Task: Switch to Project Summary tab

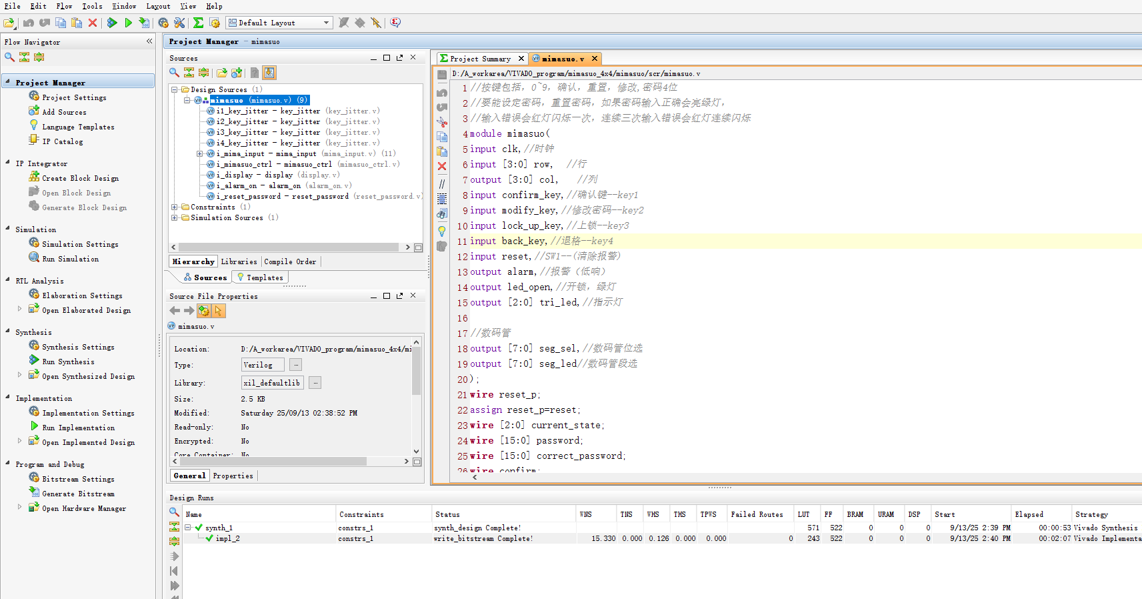Action: [x=481, y=59]
